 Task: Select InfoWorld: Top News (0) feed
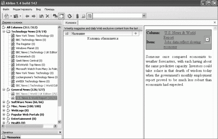click(x=30, y=65)
